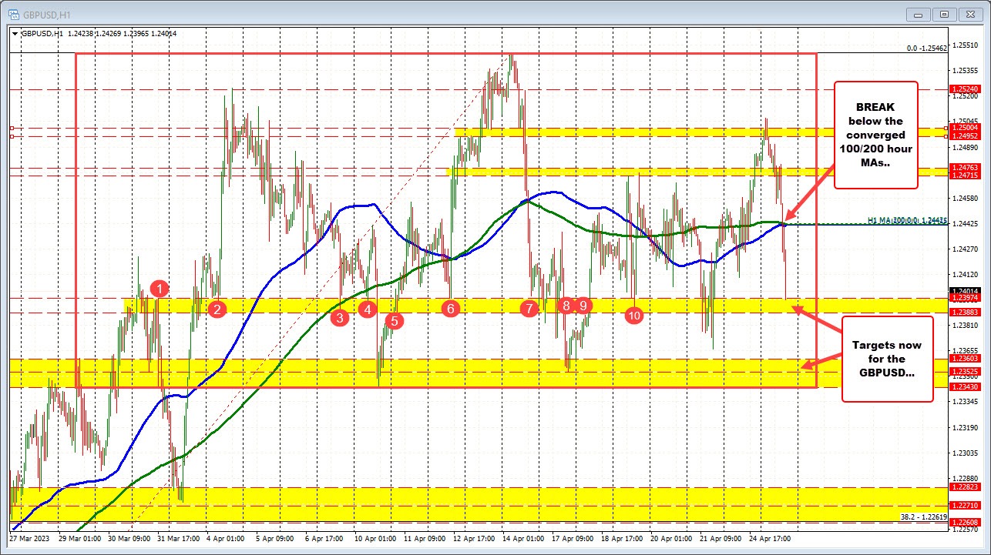Click the 1.24952 price level tag

(966, 136)
